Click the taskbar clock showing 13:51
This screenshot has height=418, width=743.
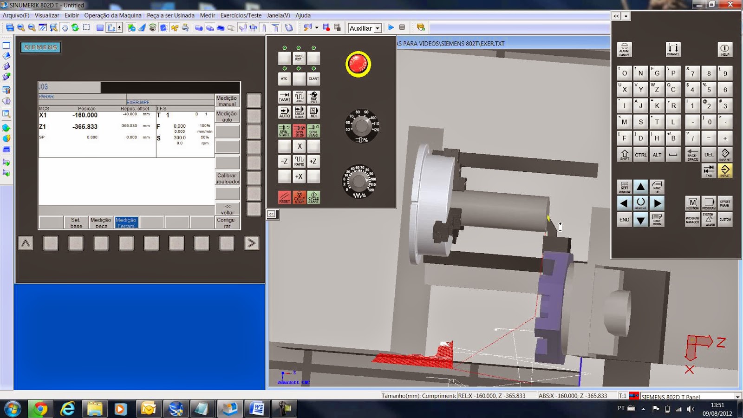[717, 409]
